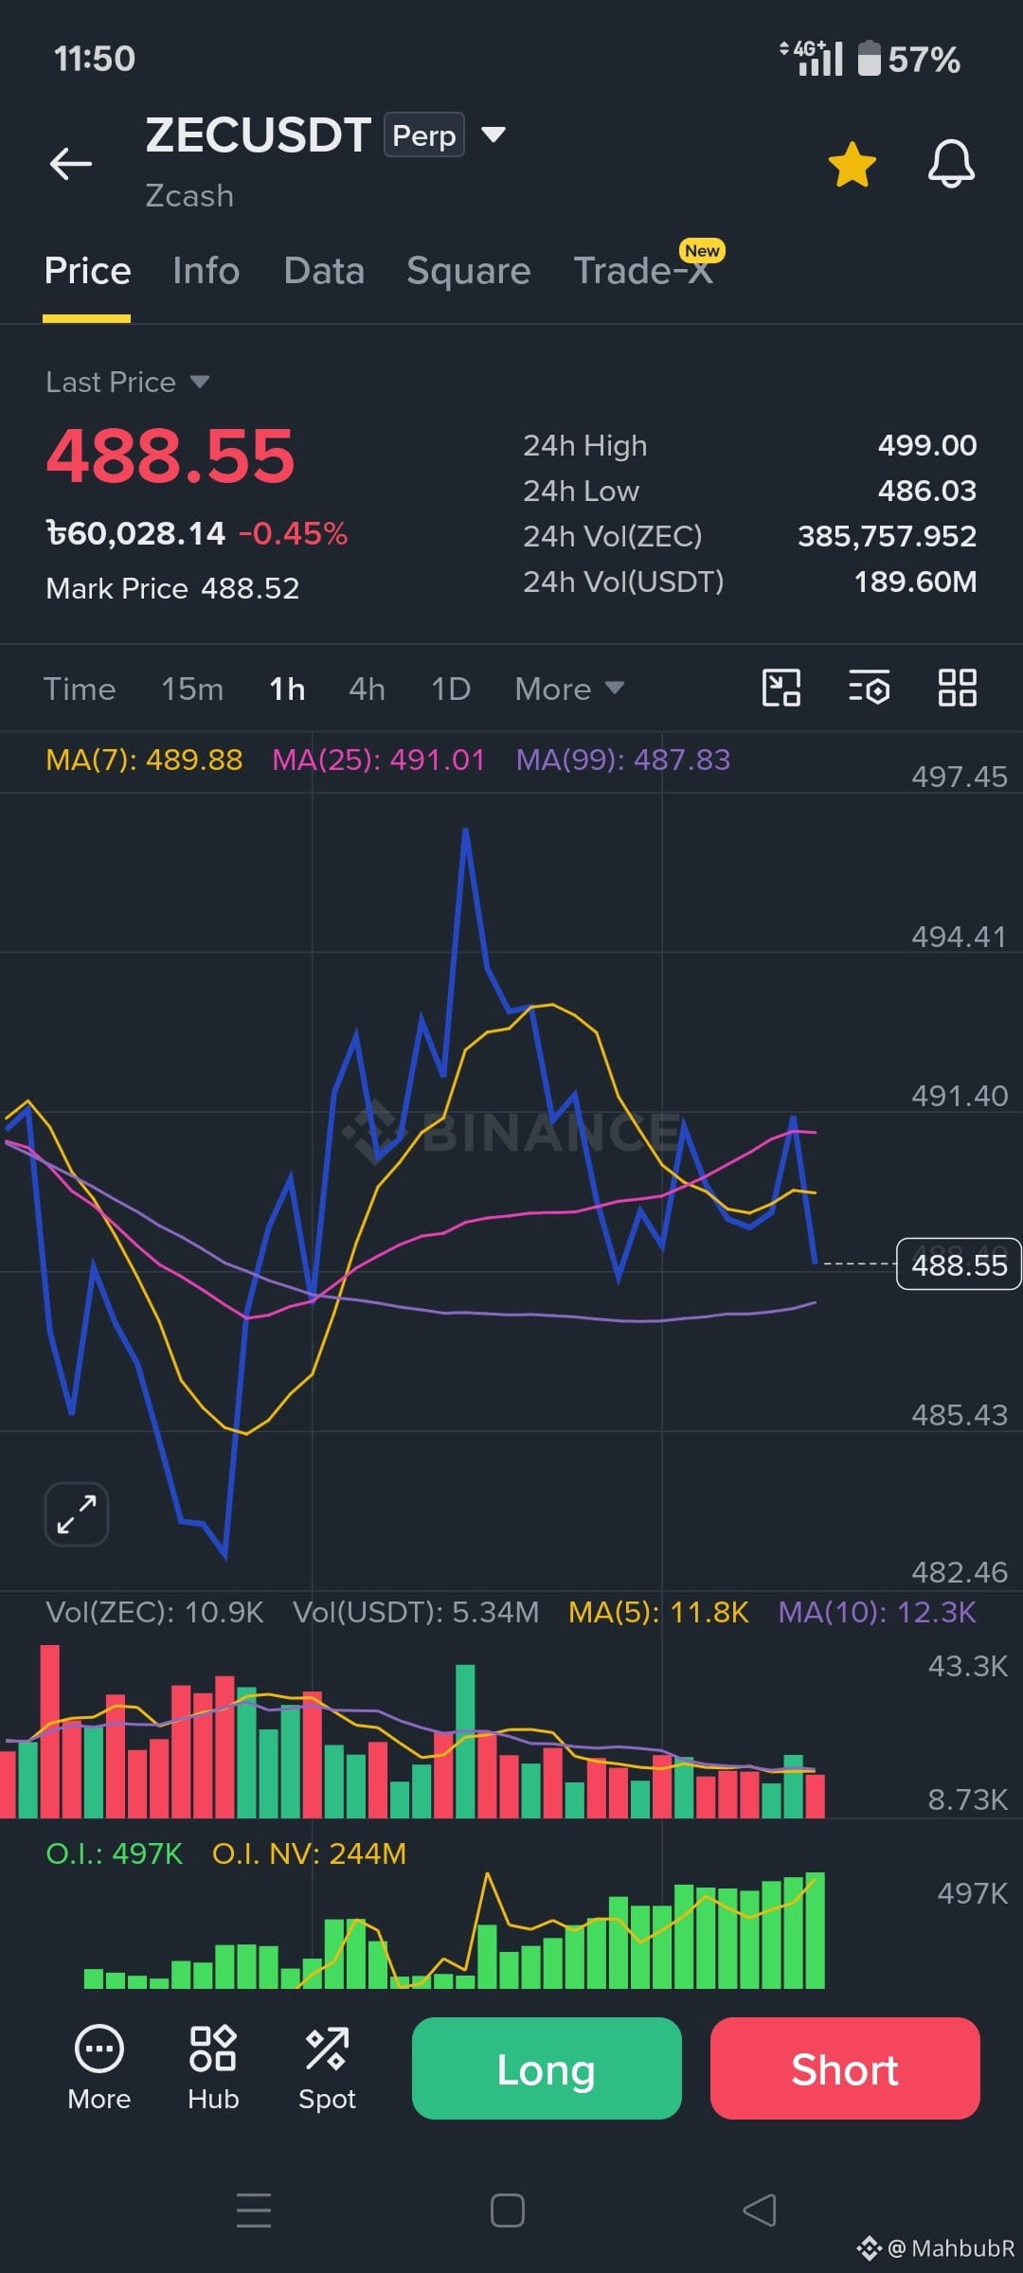Open the Square tab

click(468, 271)
